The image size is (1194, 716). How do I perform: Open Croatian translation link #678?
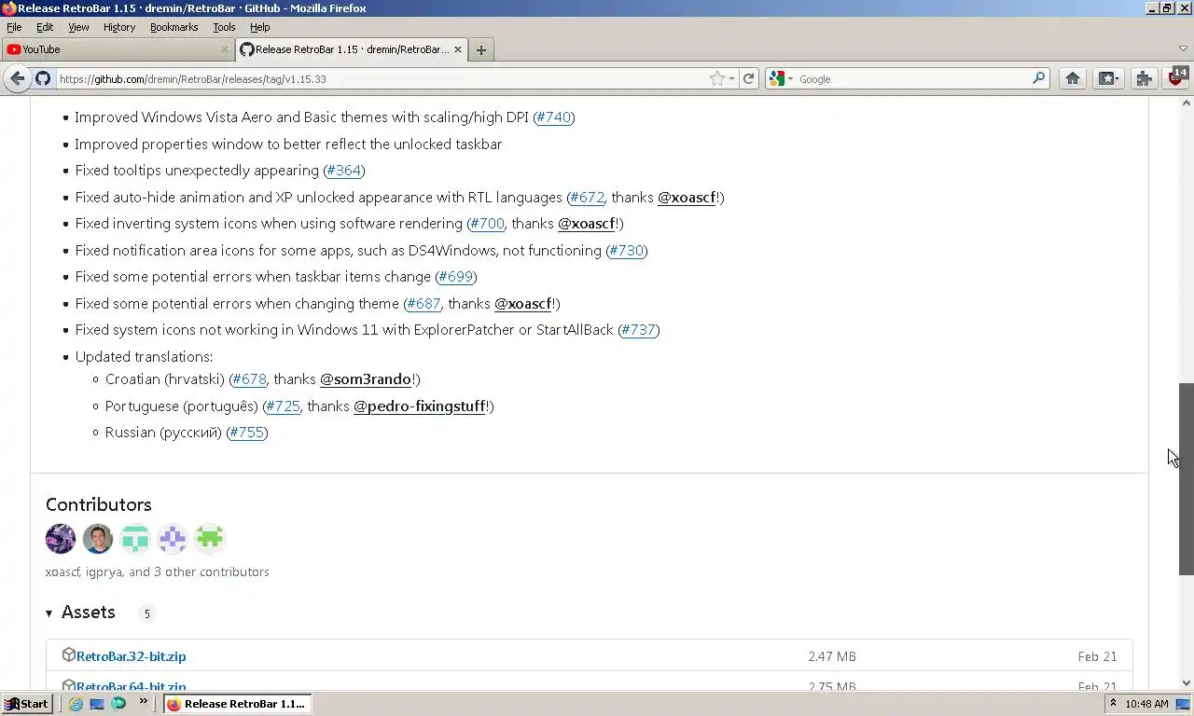(249, 379)
